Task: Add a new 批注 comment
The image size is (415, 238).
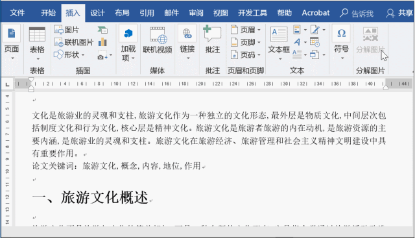Action: pyautogui.click(x=213, y=39)
